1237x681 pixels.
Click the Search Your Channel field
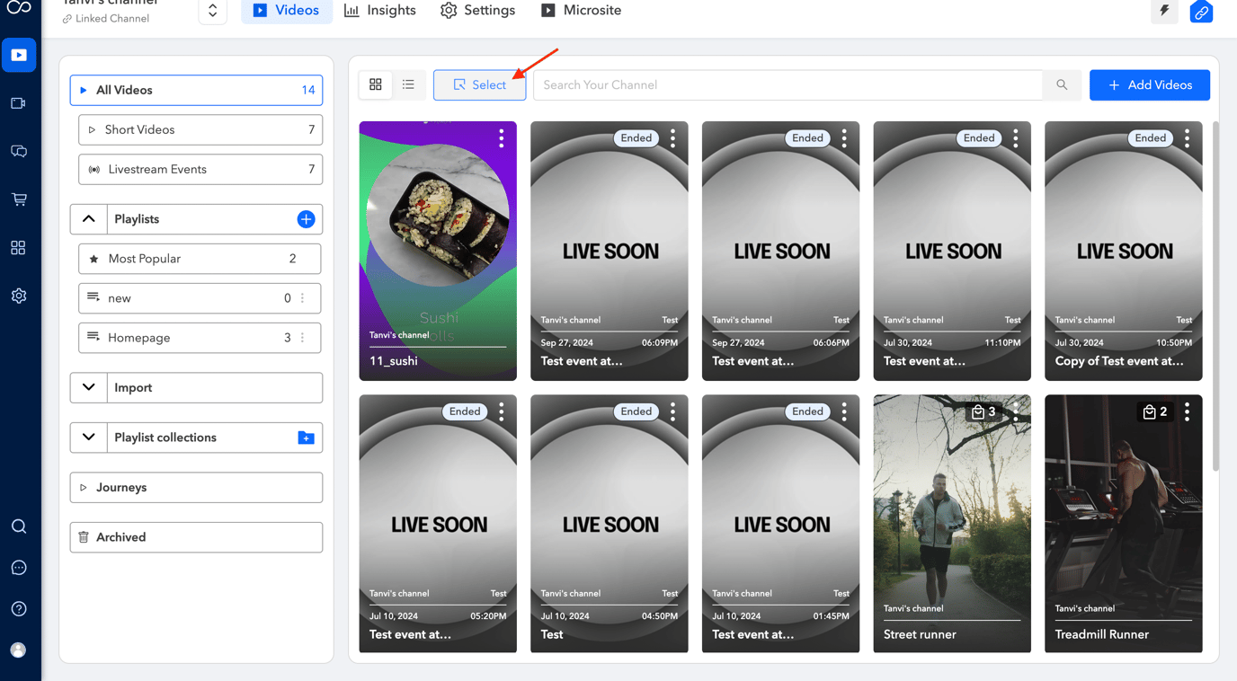coord(788,85)
